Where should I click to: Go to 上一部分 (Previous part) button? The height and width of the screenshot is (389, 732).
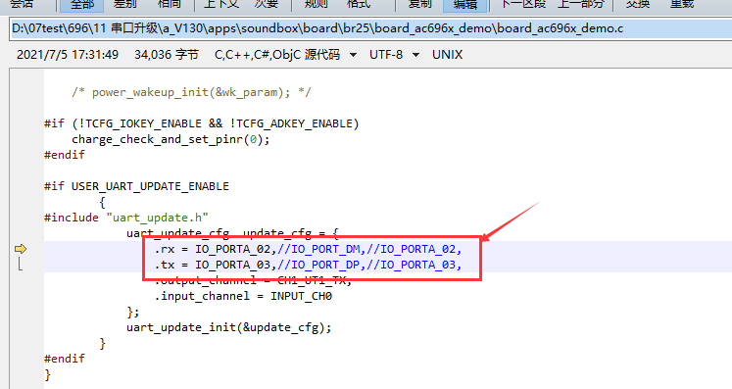(581, 5)
